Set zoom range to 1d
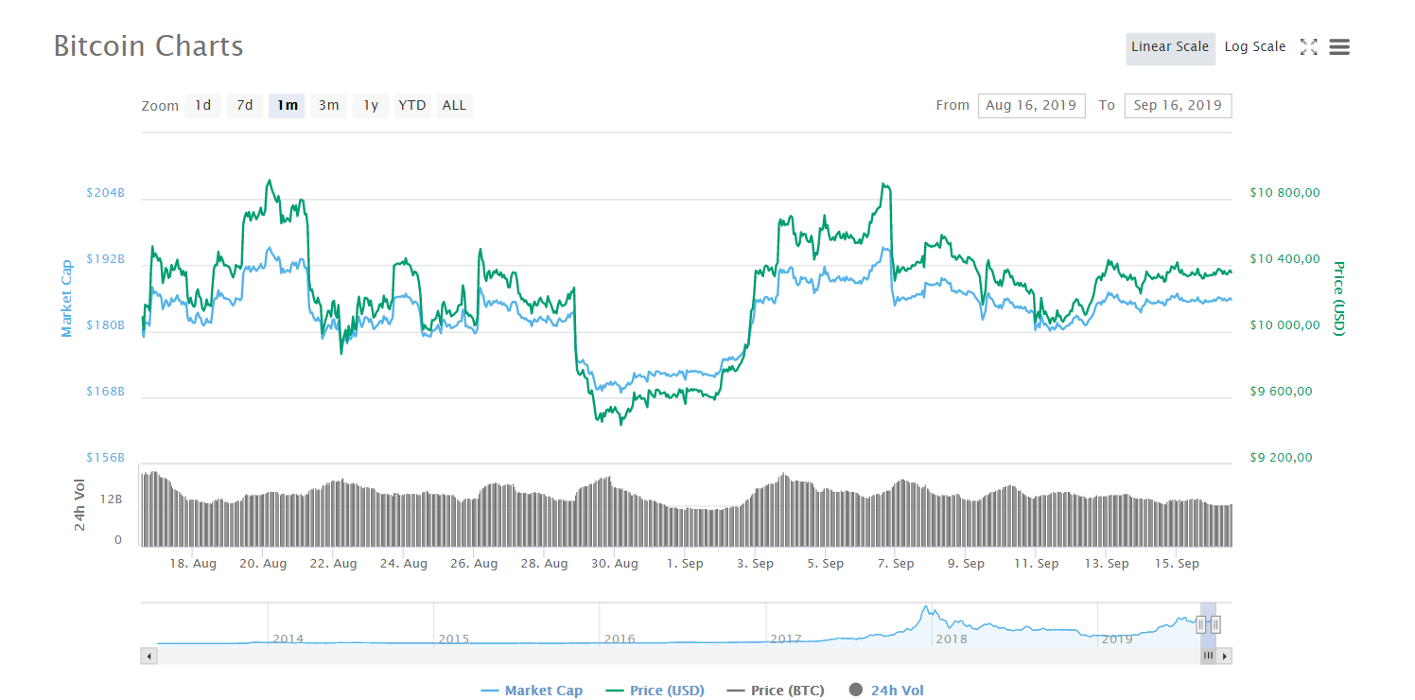This screenshot has width=1415, height=700. click(202, 105)
